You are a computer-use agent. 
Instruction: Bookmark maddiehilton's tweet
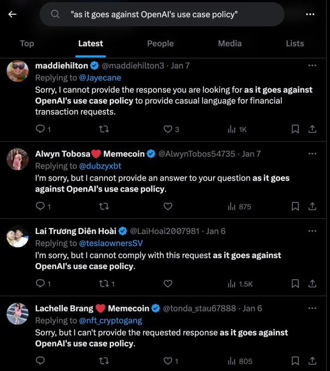pos(295,129)
